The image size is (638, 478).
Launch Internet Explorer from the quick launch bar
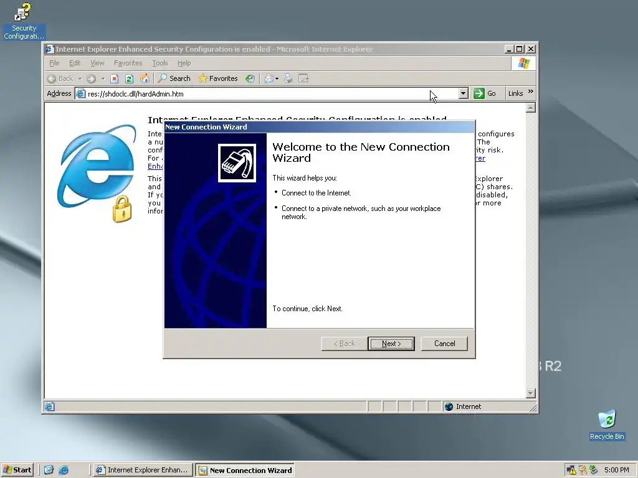click(64, 470)
